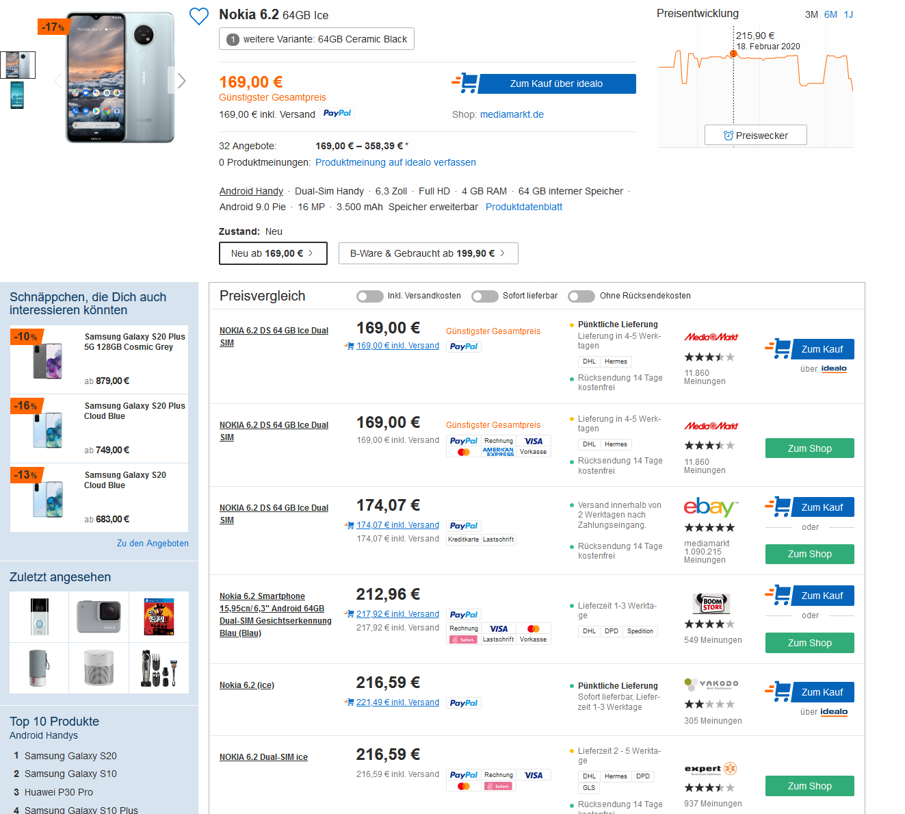Click the price point marker on the chart
Image resolution: width=905 pixels, height=814 pixels.
pos(733,54)
